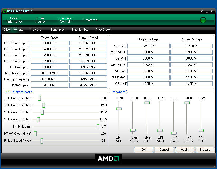Open the Stability Test tab

coord(80,30)
